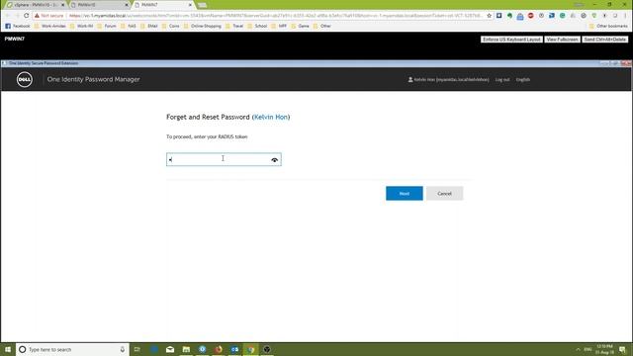
Task: Click the browser address bar URL
Action: pyautogui.click(x=276, y=16)
